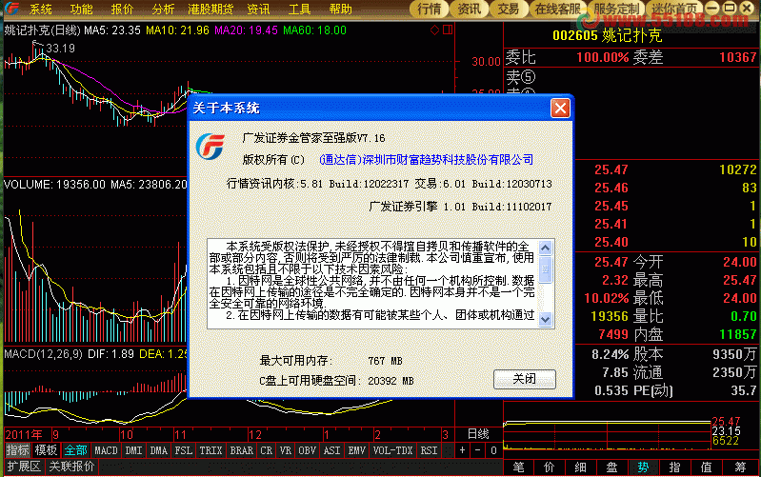The image size is (761, 477).
Task: Open the 港股期货 menu
Action: tap(210, 9)
